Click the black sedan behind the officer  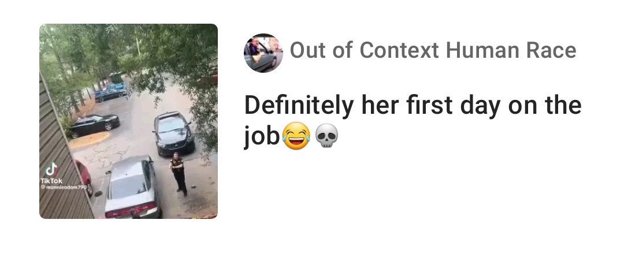click(173, 133)
